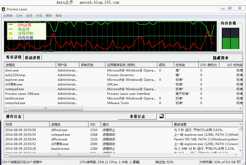The width and height of the screenshot is (246, 165).
Task: Select the GIF录制.exe process row
Action: [123, 84]
